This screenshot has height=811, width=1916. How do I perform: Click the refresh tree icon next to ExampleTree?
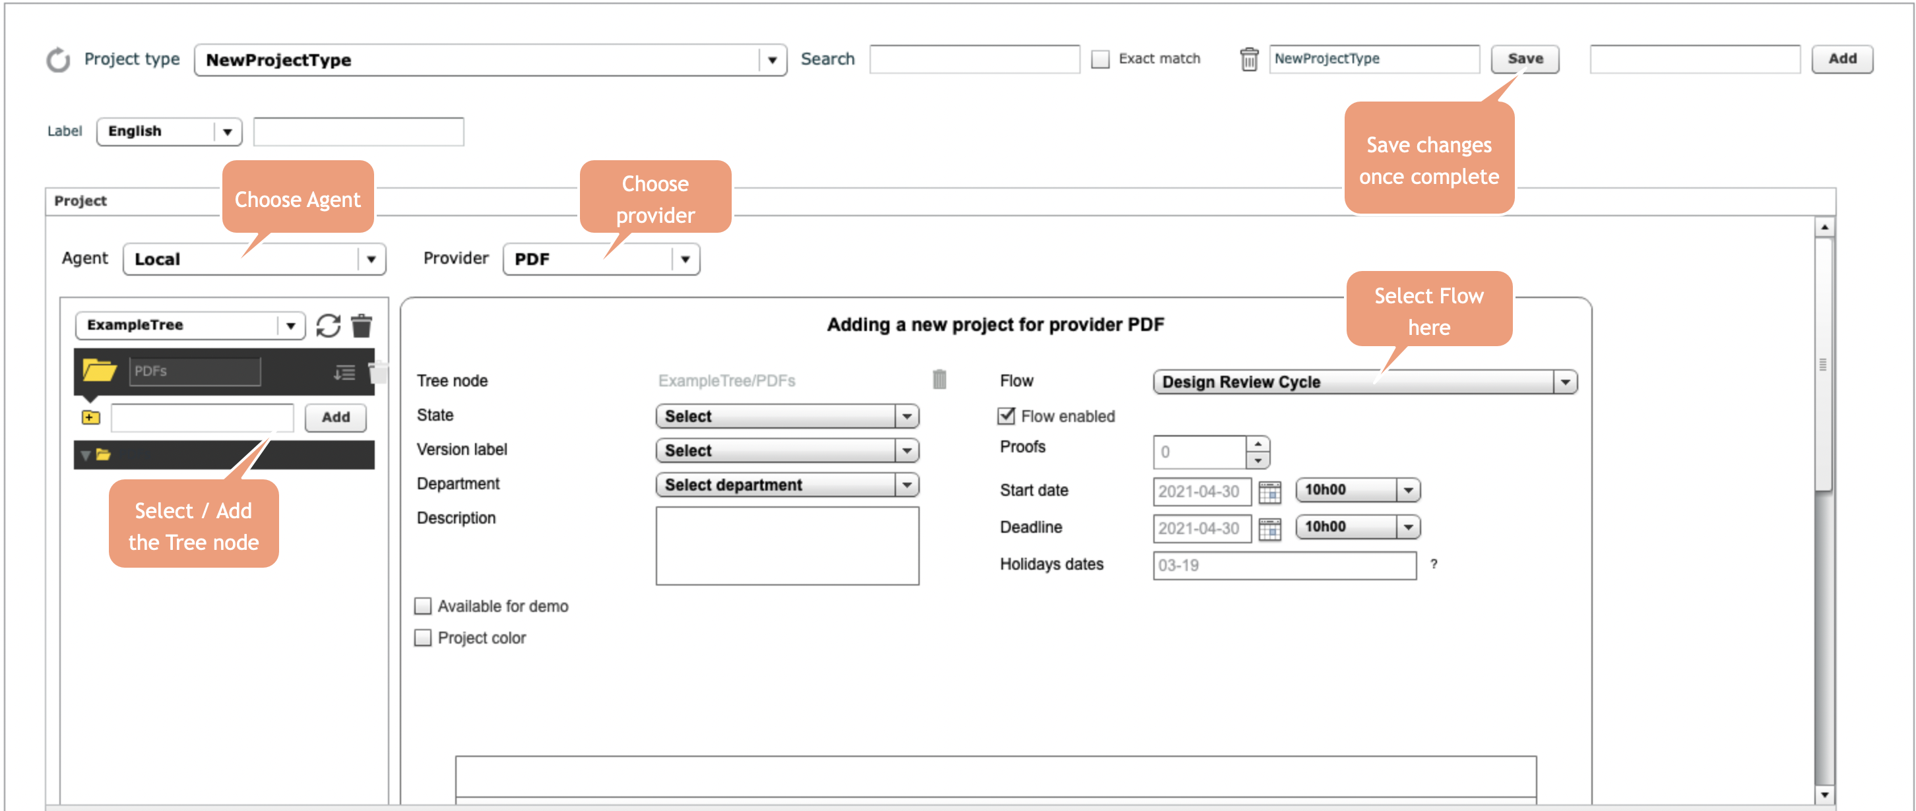coord(328,326)
